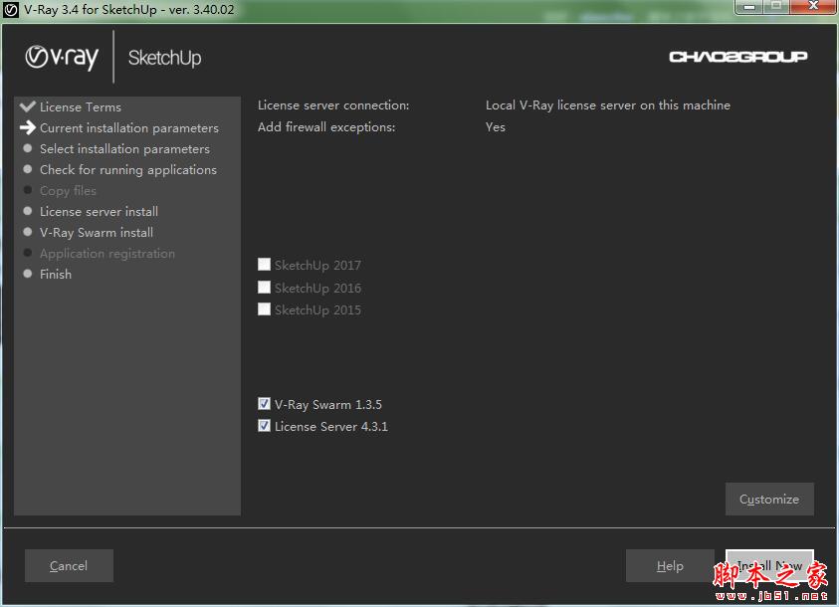
Task: Select the Finish step
Action: (x=55, y=274)
